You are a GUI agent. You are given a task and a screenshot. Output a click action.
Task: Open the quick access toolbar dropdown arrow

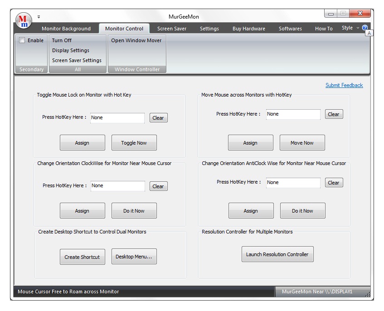[39, 17]
